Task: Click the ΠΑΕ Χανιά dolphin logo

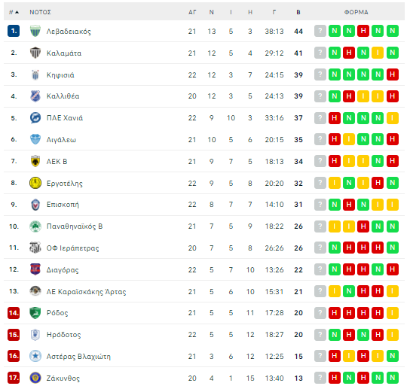Action: click(x=35, y=117)
